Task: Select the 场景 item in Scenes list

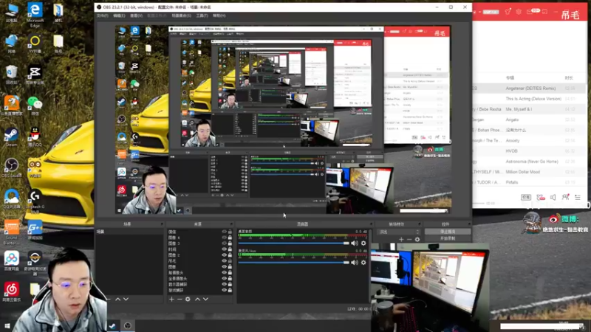Action: point(129,232)
